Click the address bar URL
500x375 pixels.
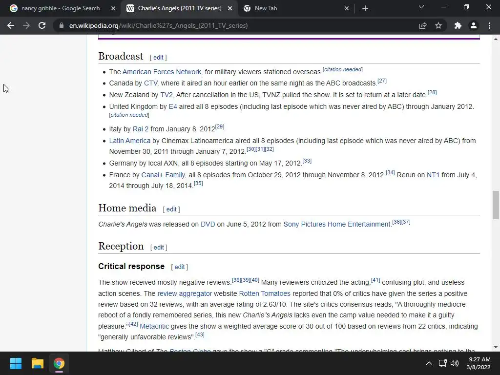coord(158,25)
